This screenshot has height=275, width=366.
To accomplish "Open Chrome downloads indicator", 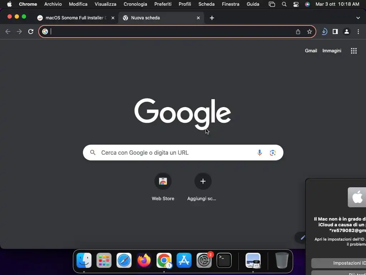I will (x=324, y=32).
